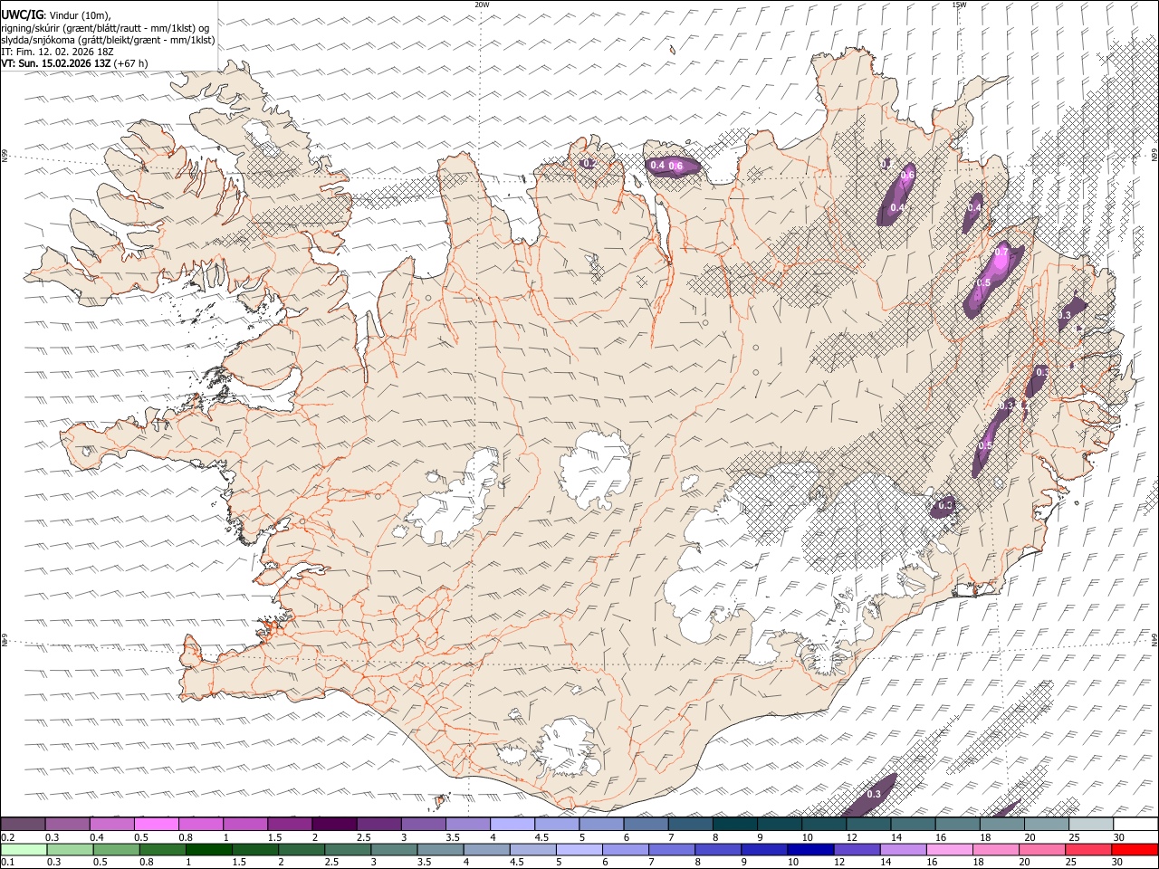1159x869 pixels.
Task: Pick the lower scale blue swatch starting at 8
Action: point(716,849)
